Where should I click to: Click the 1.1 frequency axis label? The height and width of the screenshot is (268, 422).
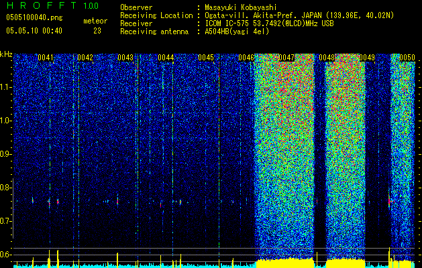pos(5,87)
